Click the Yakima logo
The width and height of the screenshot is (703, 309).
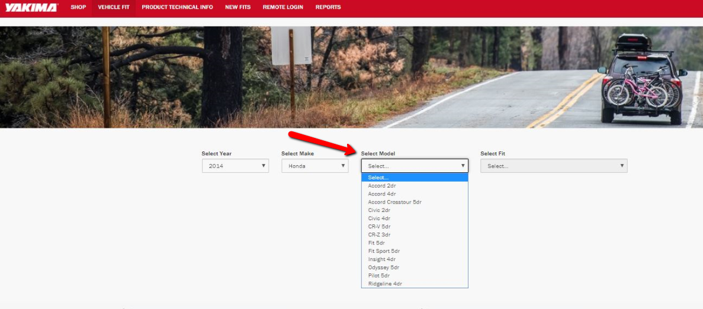point(31,8)
